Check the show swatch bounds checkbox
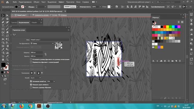This screenshot has height=109, width=194. [x=31, y=88]
